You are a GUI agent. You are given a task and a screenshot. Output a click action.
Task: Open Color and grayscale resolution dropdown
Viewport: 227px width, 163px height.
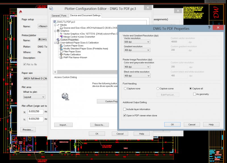pos(137,67)
